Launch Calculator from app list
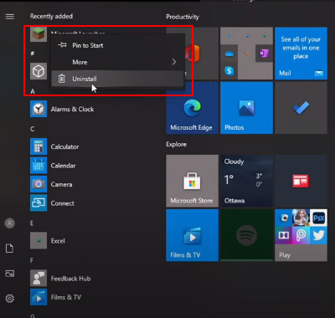Viewport: 335px width, 318px height. (39, 146)
